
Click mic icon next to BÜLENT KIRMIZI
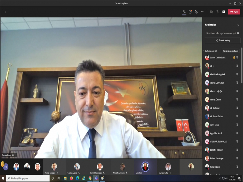[x=237, y=150]
